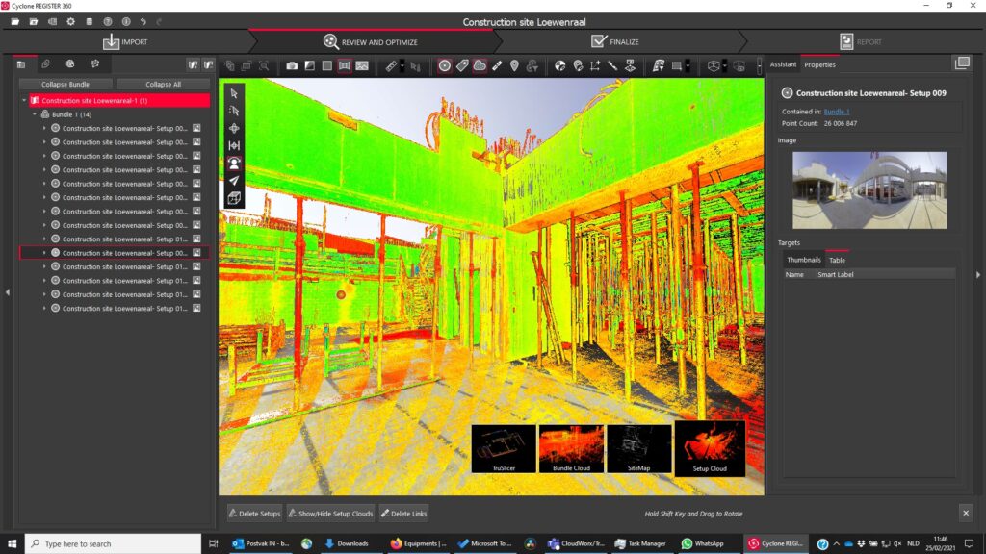This screenshot has height=554, width=986.
Task: Switch to the globe icon tab in left panel
Action: pyautogui.click(x=69, y=64)
